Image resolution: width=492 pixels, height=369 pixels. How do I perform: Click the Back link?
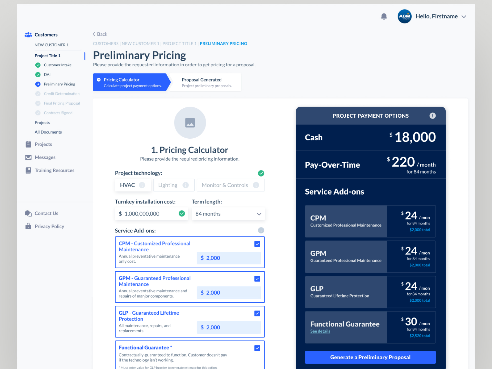tap(100, 34)
